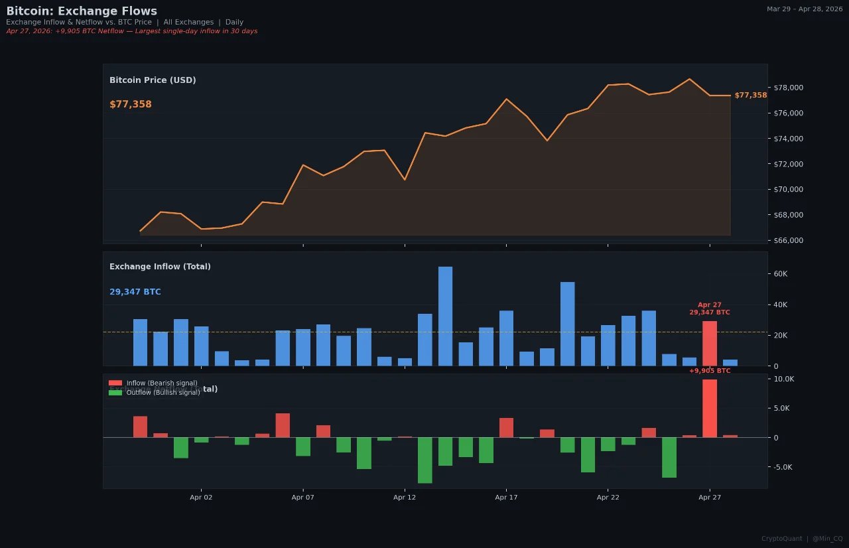Screen dimensions: 849x548
Task: Click the CryptoQuant watermark
Action: pyautogui.click(x=782, y=539)
